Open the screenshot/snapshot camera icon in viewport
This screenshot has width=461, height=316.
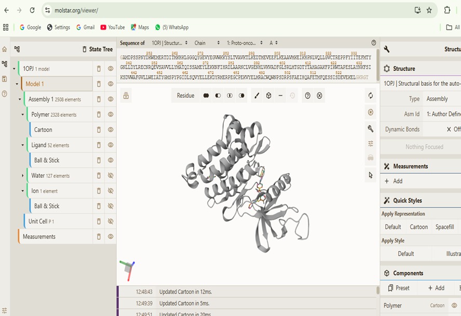point(370,112)
